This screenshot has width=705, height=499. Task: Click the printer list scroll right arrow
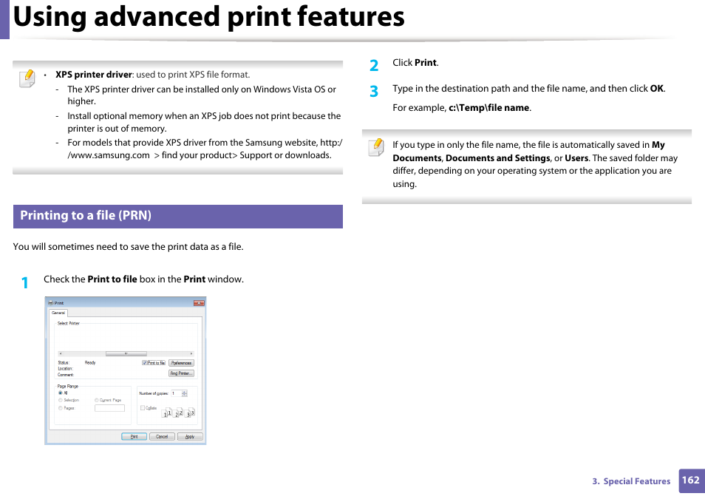click(x=191, y=353)
